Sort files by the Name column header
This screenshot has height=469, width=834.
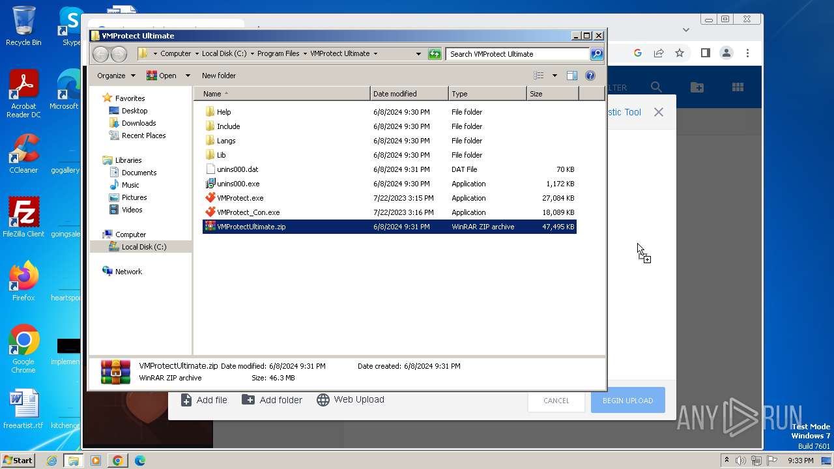coord(281,94)
